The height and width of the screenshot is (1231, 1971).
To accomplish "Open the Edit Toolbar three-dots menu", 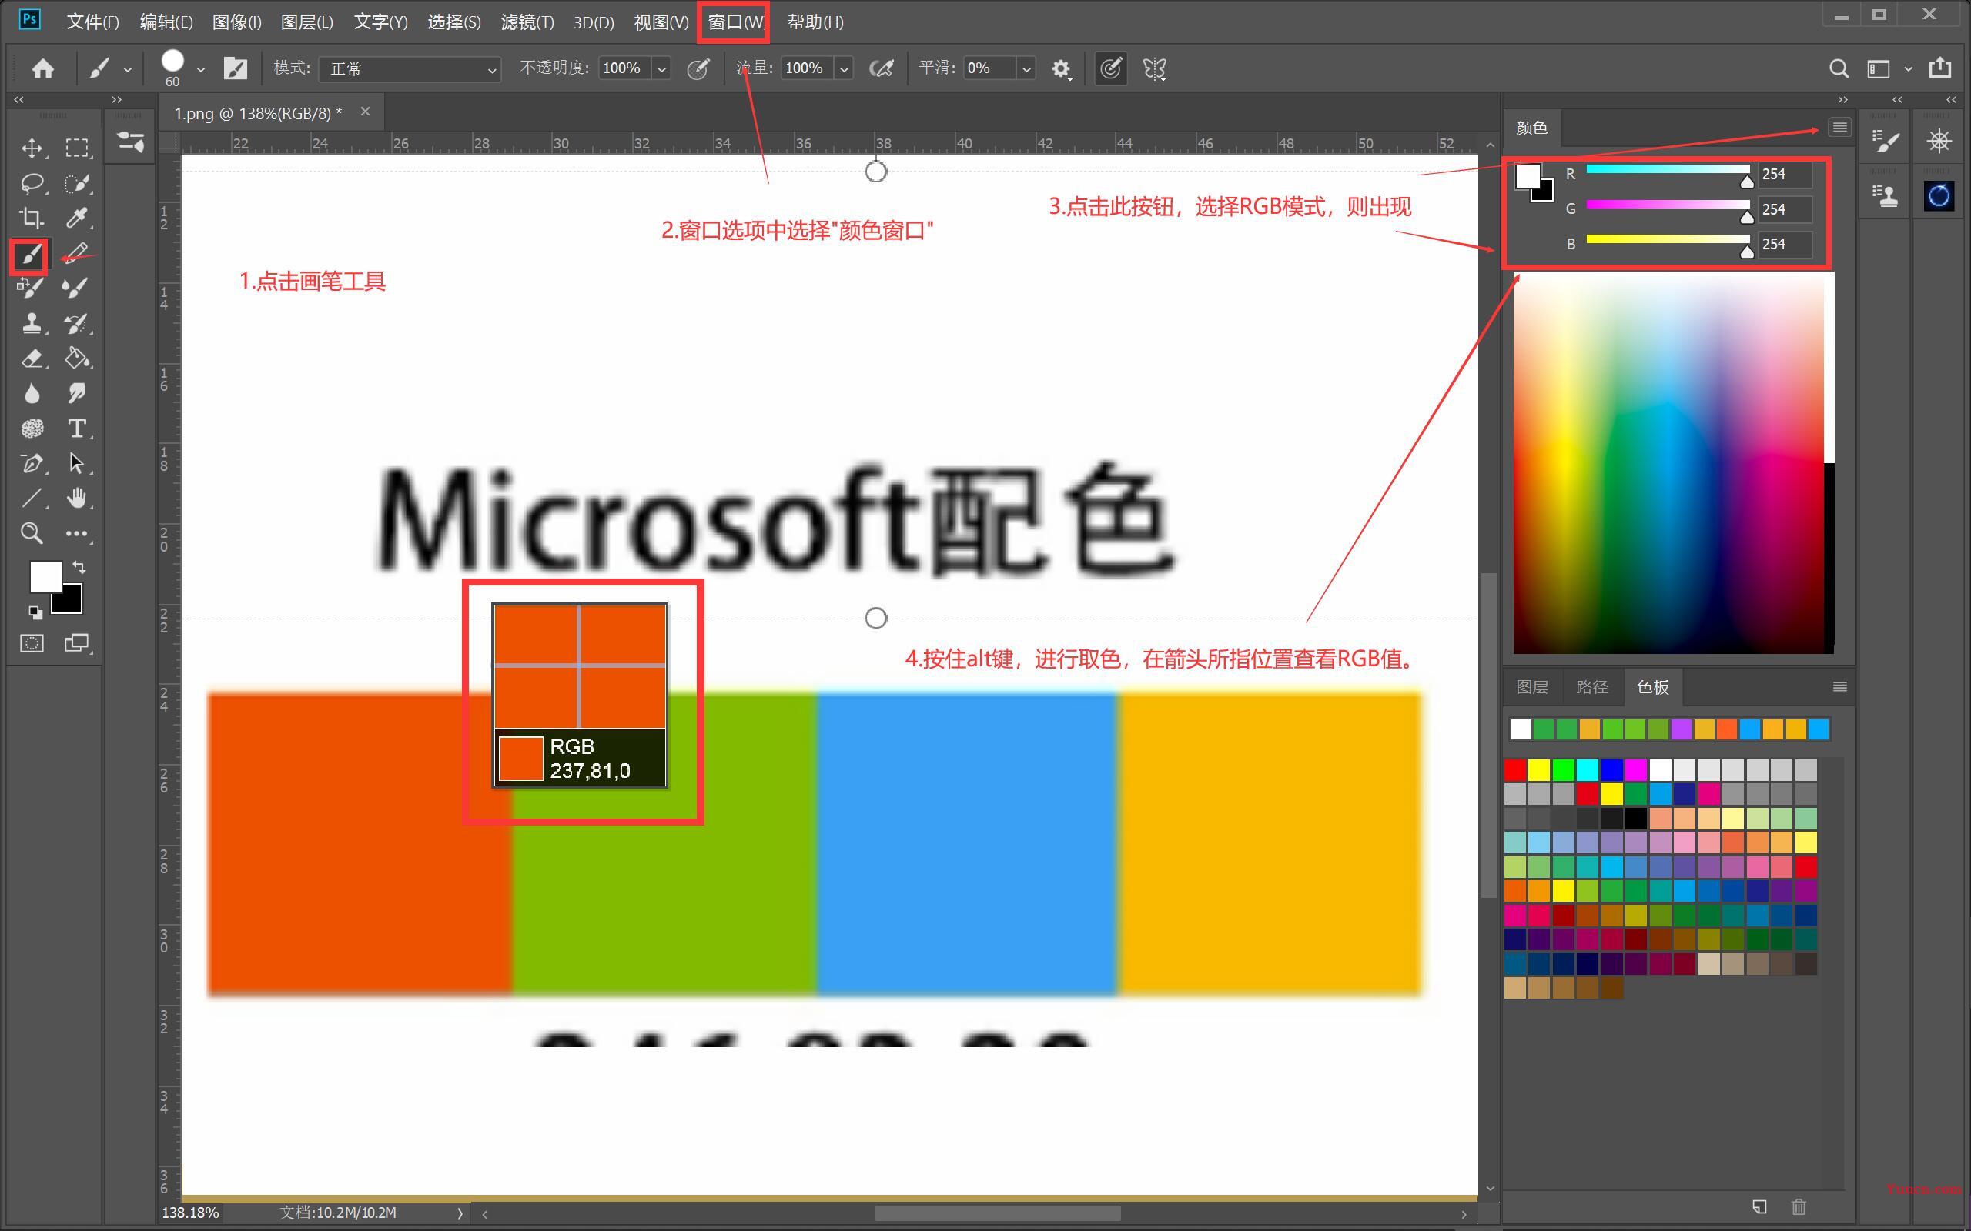I will tap(77, 533).
